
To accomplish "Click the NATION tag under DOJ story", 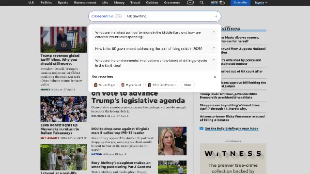I will [x=97, y=154].
